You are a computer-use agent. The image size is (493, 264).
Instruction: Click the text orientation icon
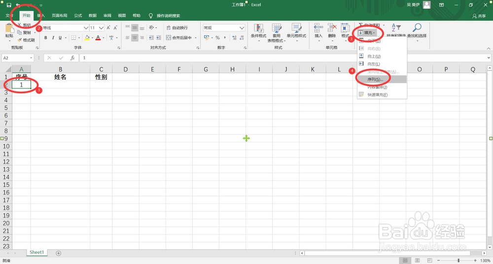click(x=151, y=28)
